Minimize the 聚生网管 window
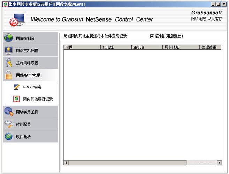This screenshot has width=229, height=174. click(x=213, y=4)
